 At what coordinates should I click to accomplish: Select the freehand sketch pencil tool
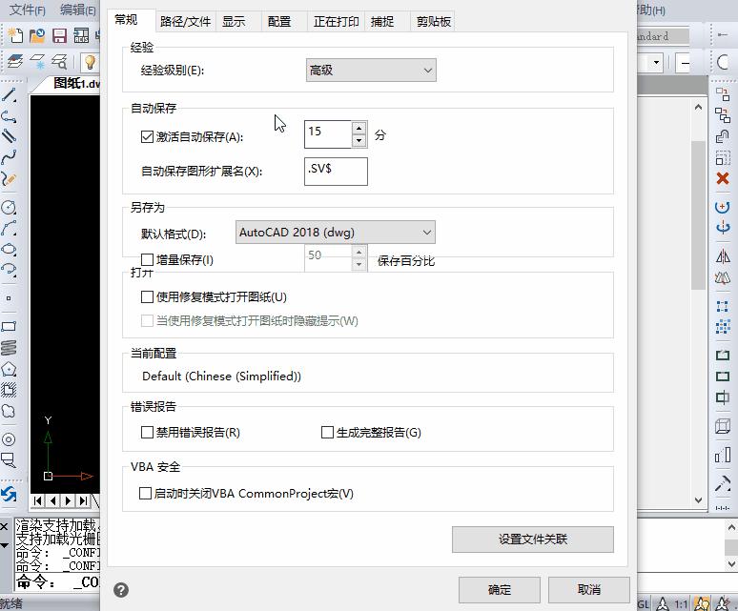[x=9, y=179]
